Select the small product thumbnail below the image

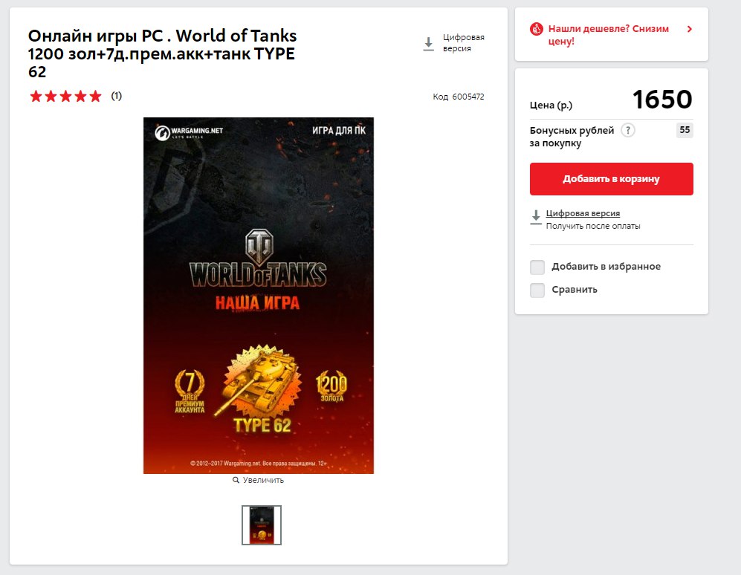pos(262,525)
